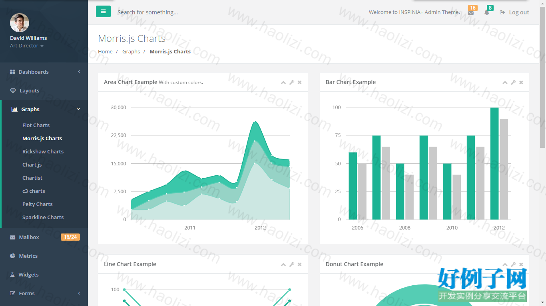Collapse the Graphs submenu chevron
Viewport: 546px width, 306px height.
78,109
